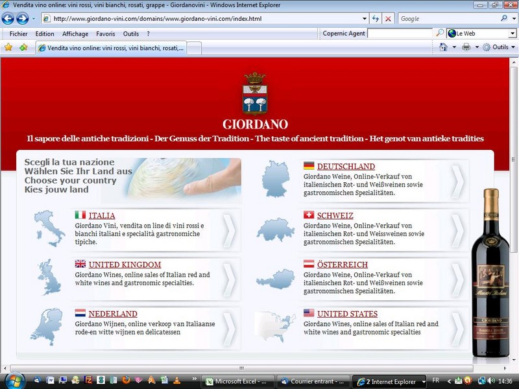Click the United States flag icon
The image size is (519, 389).
point(309,312)
